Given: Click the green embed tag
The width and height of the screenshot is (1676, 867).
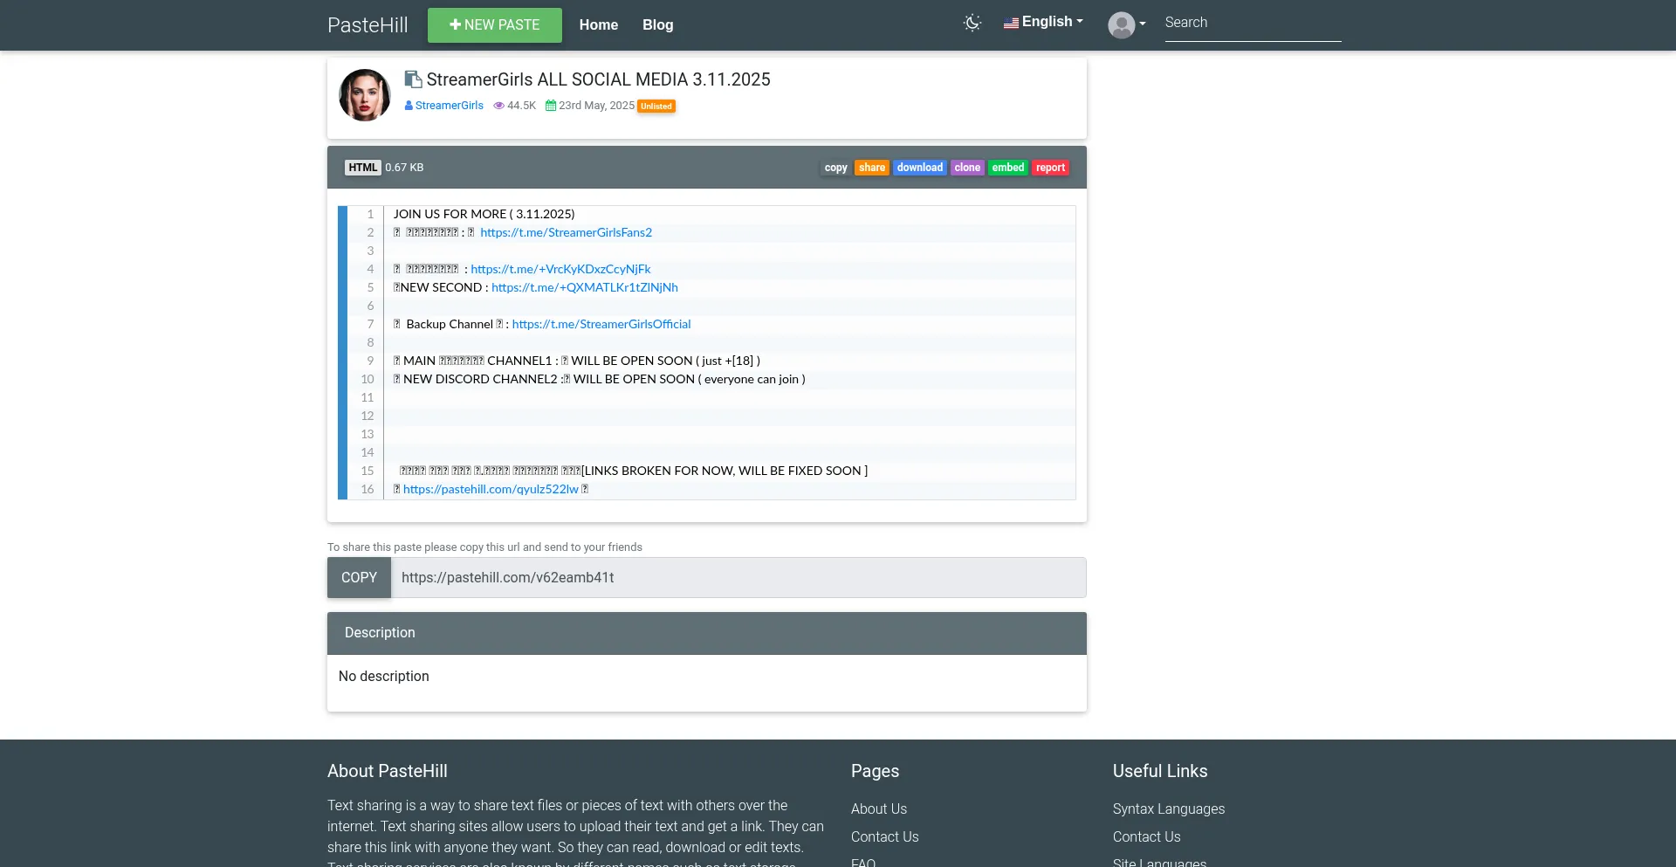Looking at the screenshot, I should tap(1007, 168).
